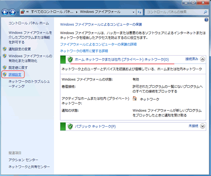Click the Back navigation arrow button

5,12
